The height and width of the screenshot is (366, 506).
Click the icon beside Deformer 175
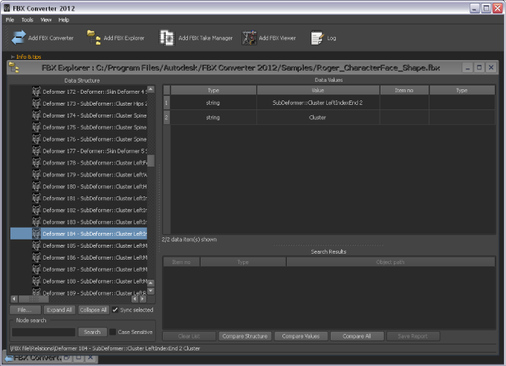36,127
